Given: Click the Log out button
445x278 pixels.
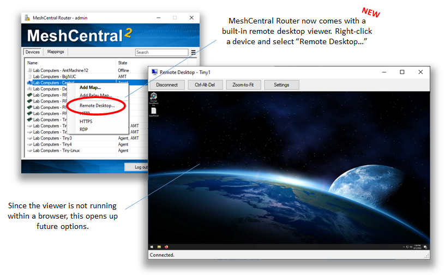Looking at the screenshot, I should (x=136, y=167).
